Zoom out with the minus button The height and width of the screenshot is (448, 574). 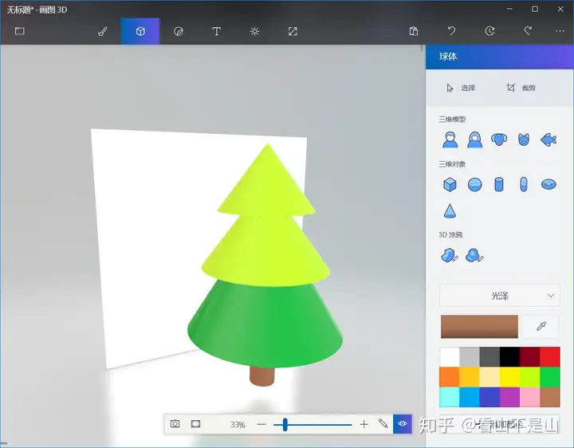coord(261,424)
